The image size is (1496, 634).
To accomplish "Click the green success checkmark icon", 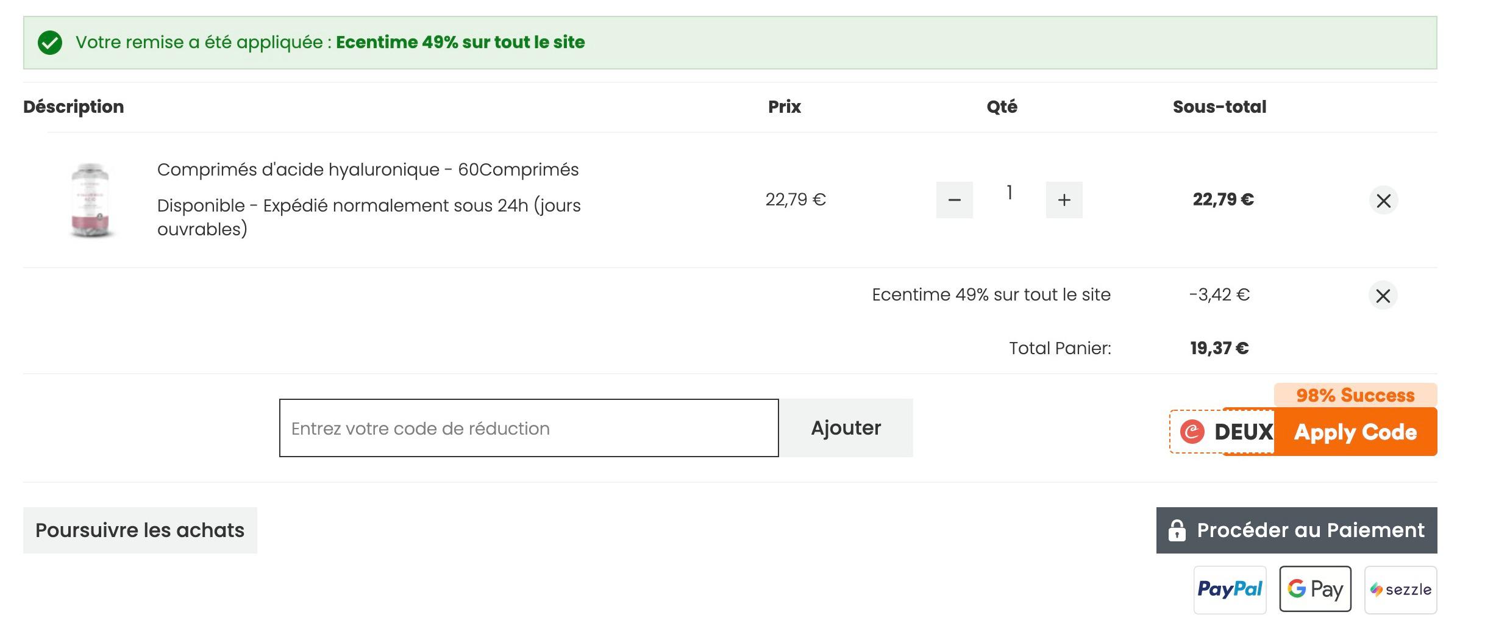I will tap(50, 43).
